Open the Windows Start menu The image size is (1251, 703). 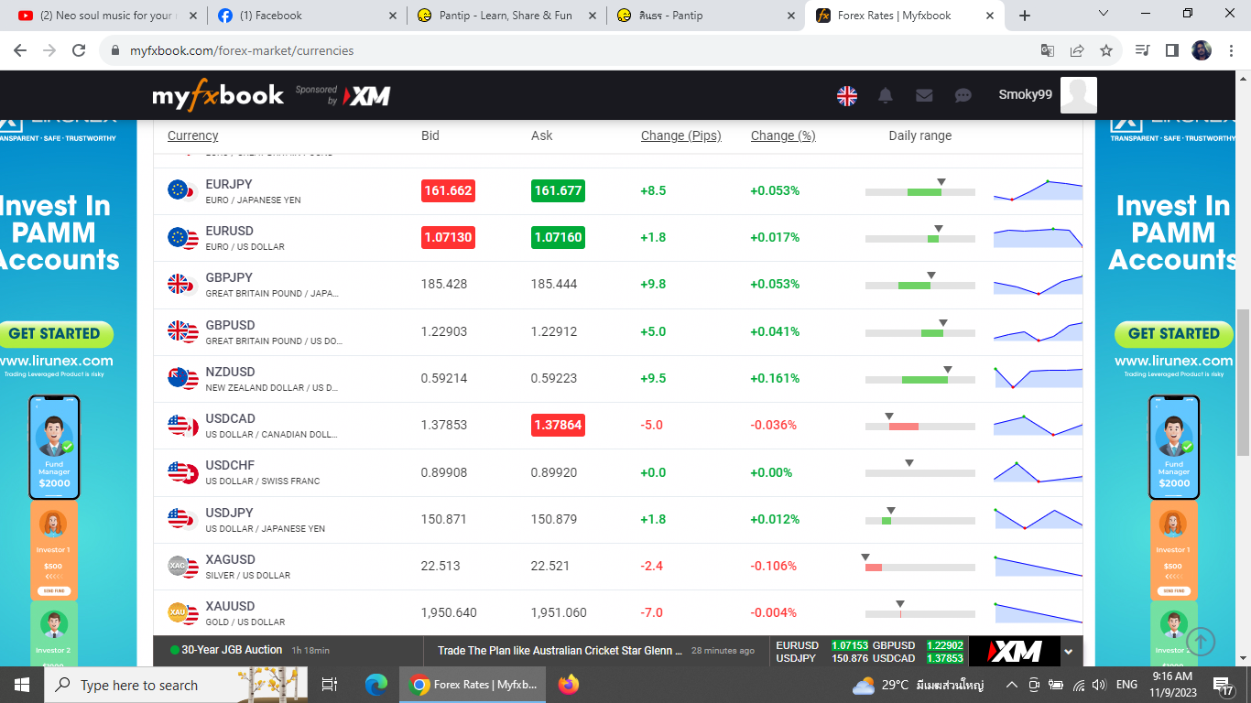[x=22, y=685]
